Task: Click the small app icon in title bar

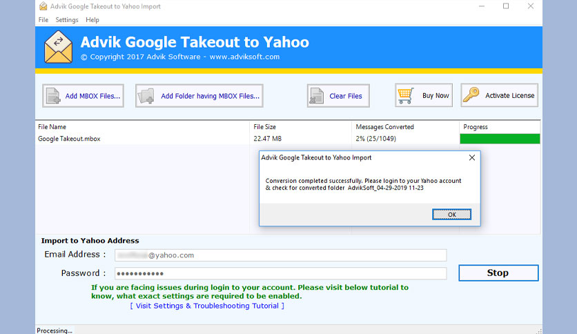Action: pyautogui.click(x=43, y=6)
